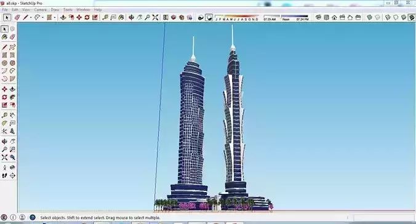
Task: Expand the arc tool dropdown arrow
Action: 42,18
